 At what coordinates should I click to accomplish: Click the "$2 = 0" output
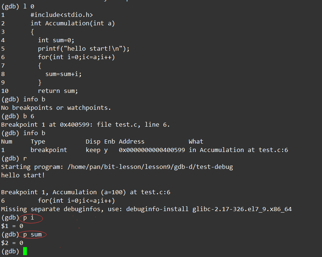tap(12, 243)
